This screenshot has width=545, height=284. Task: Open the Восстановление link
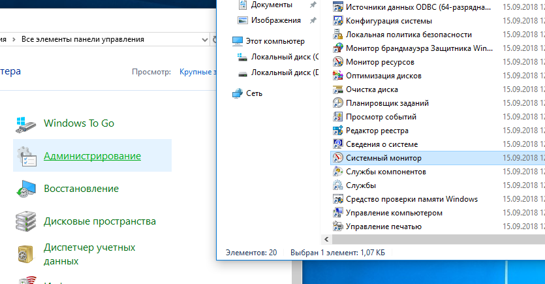(x=82, y=189)
